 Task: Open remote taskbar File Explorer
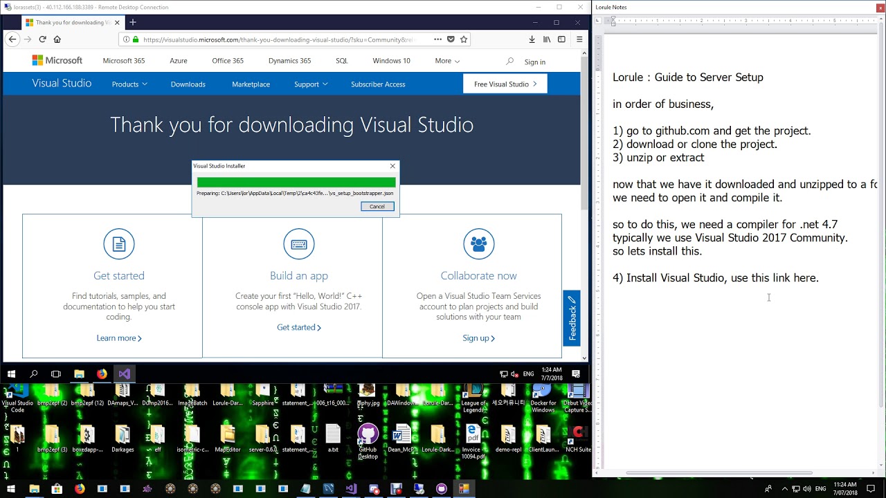tap(79, 374)
